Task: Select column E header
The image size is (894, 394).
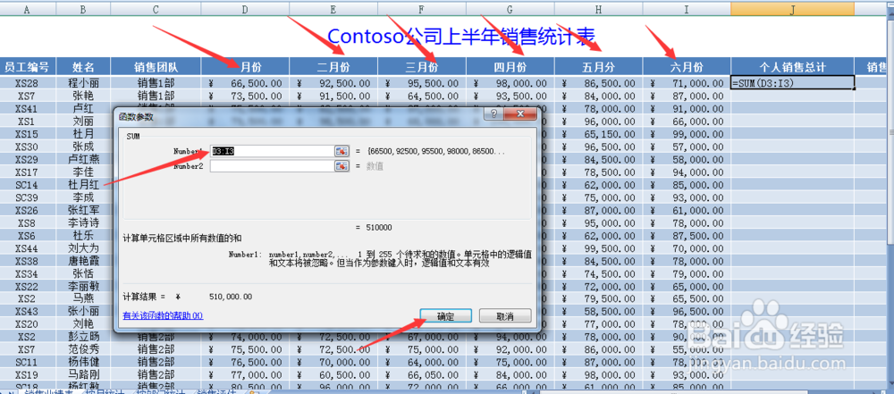Action: (x=333, y=9)
